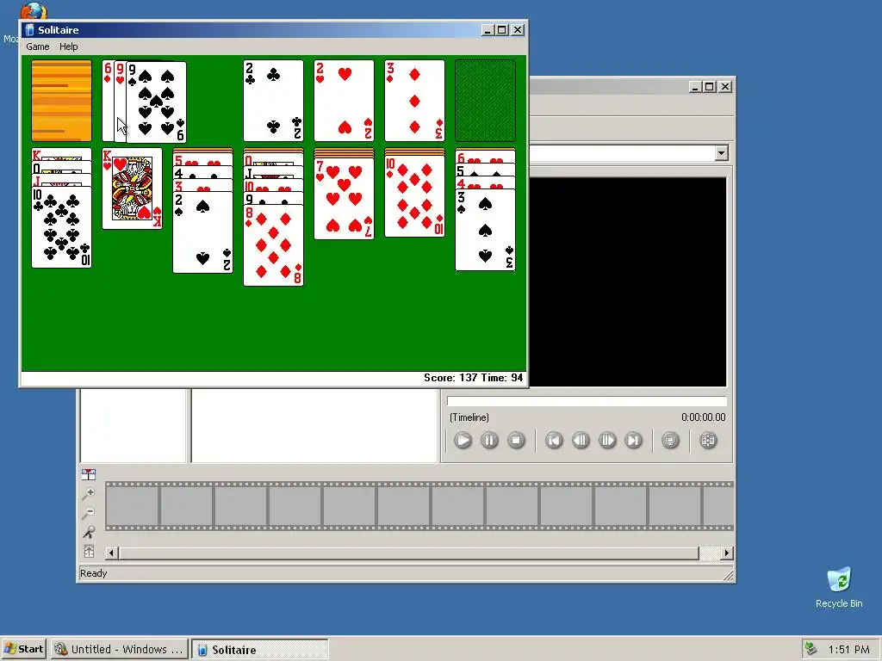
Task: Open the collection dropdown in Movie Maker
Action: click(721, 153)
